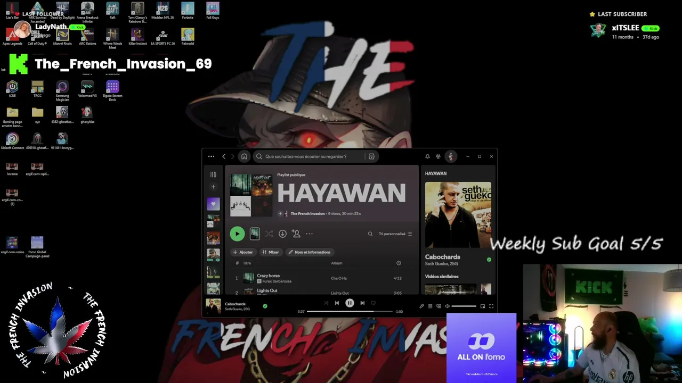This screenshot has height=383, width=682.
Task: Open Friend Activity icon in Spotify header
Action: (x=438, y=156)
